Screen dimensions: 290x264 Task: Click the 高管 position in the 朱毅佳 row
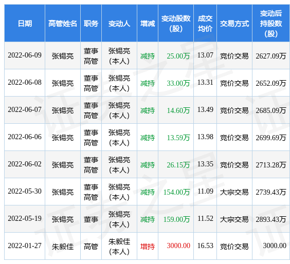(91, 247)
